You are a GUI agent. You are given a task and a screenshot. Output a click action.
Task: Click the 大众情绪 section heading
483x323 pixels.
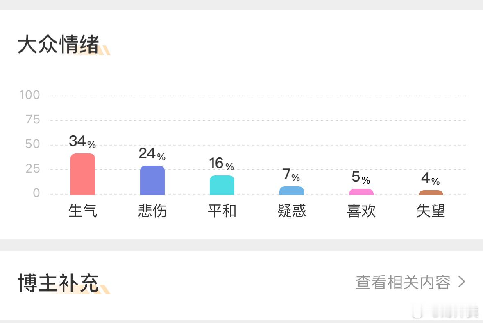tap(59, 44)
